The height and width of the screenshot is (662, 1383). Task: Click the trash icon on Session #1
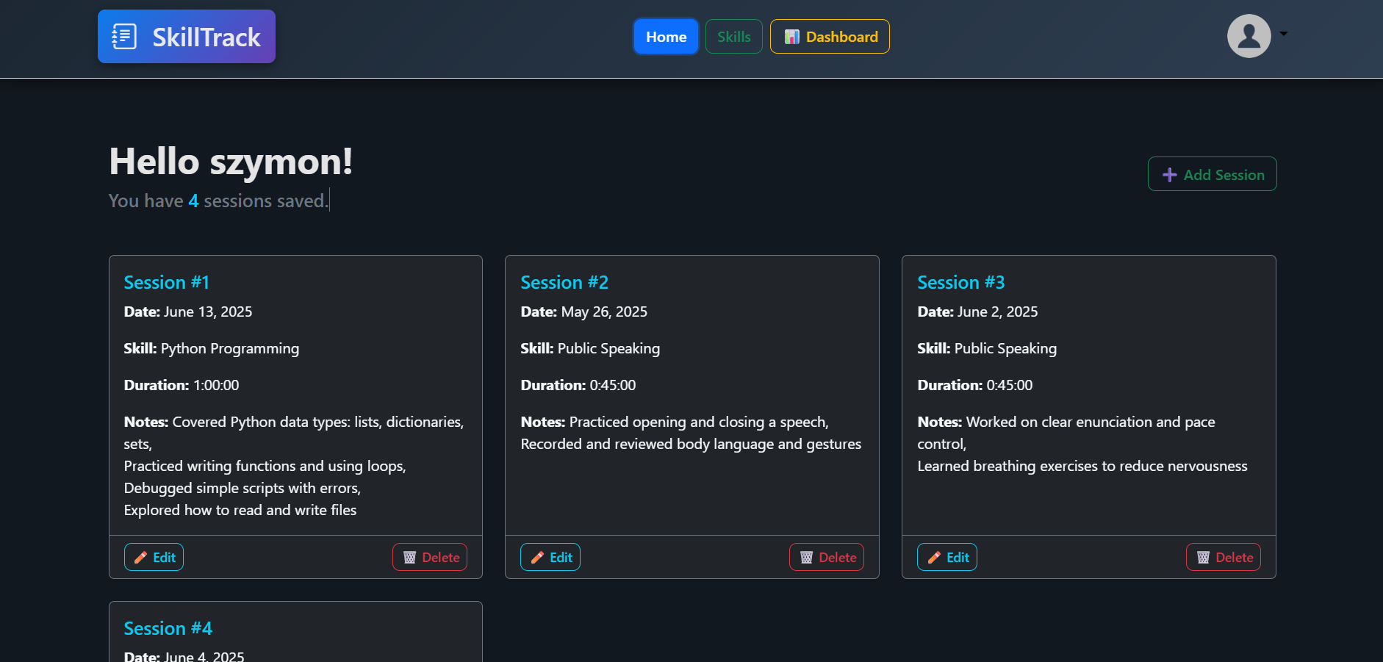(x=409, y=556)
